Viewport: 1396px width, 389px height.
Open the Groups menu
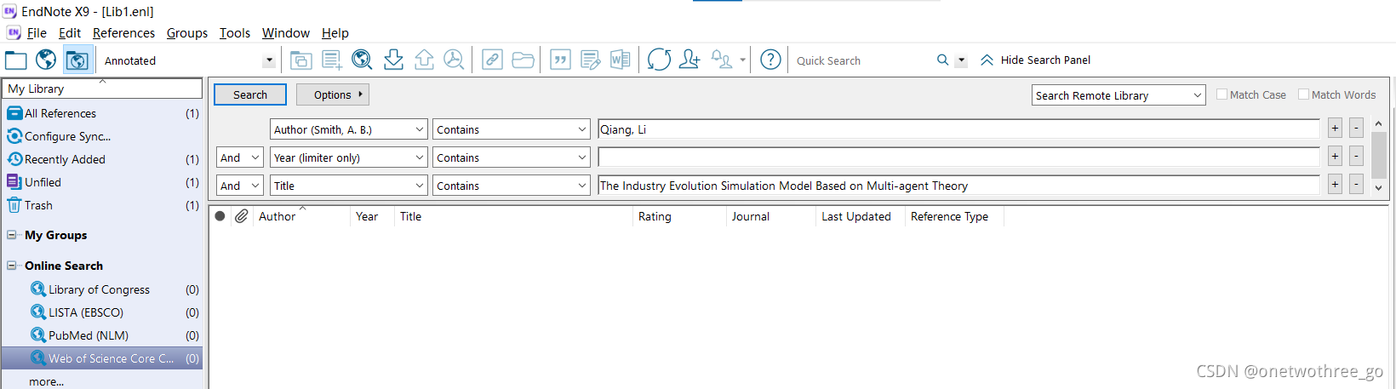187,32
